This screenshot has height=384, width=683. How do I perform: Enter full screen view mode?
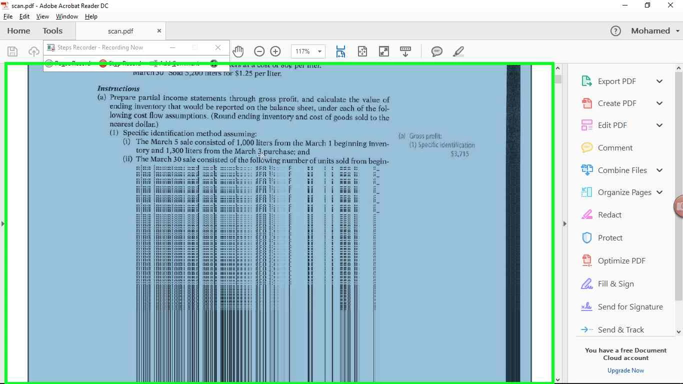384,51
